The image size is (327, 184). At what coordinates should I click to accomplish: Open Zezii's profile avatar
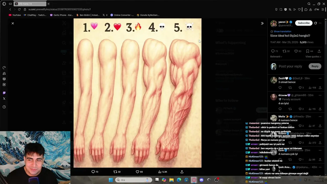[x=274, y=80]
